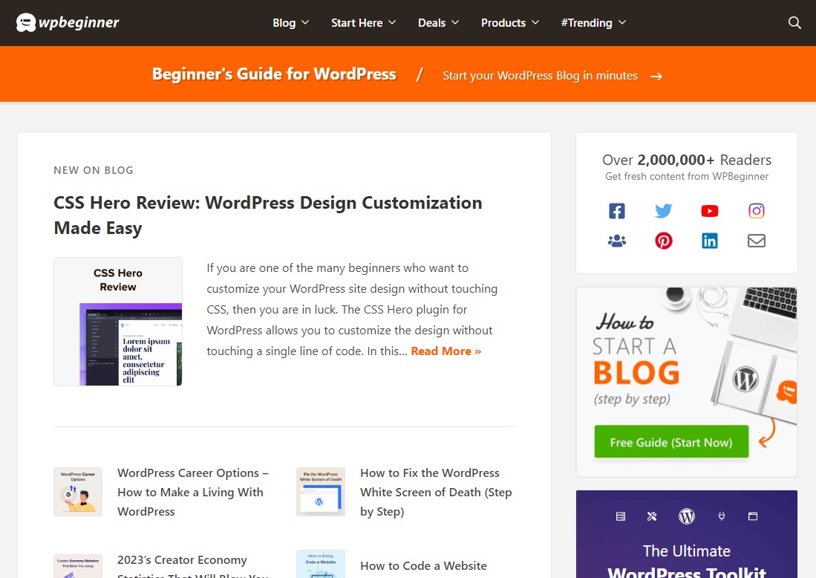Open WPBeginner's Facebook page icon
816x578 pixels.
(617, 211)
